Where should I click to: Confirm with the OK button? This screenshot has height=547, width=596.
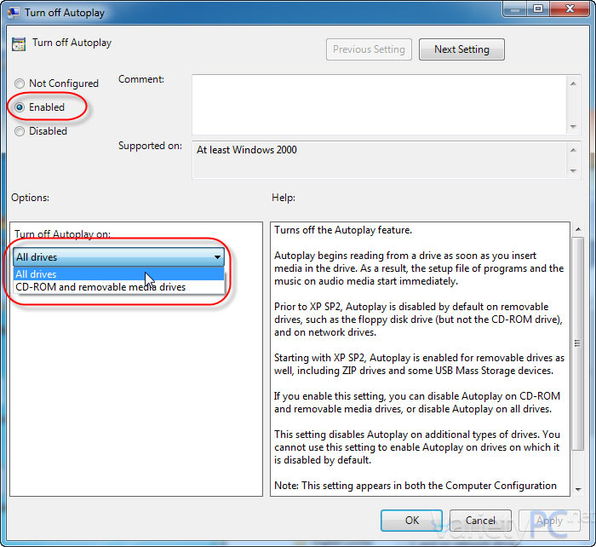411,521
